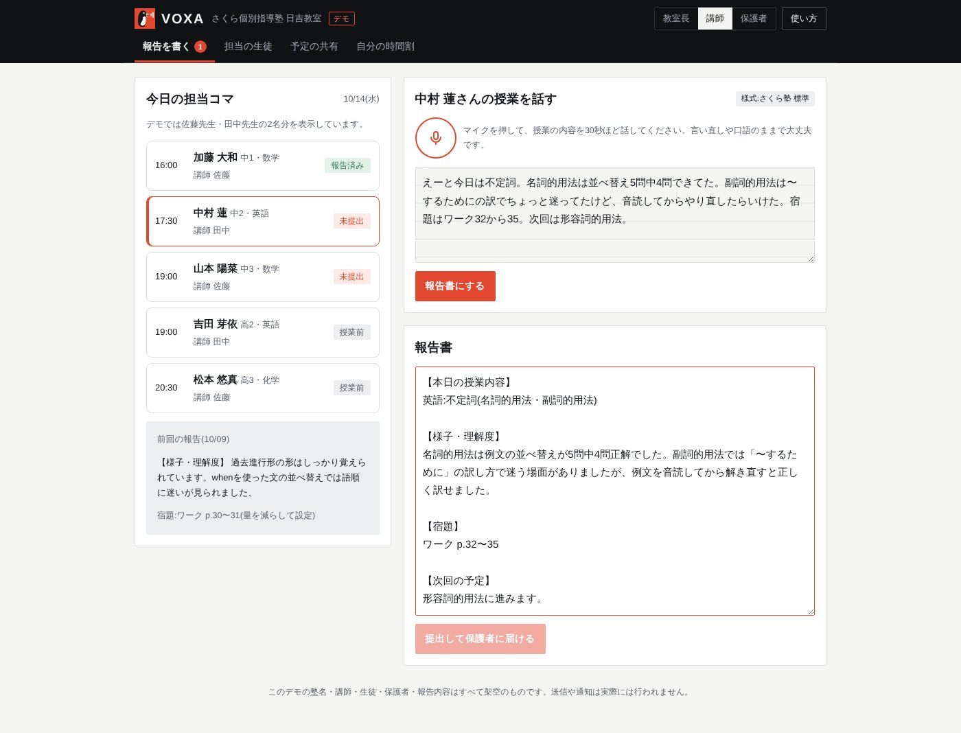The image size is (961, 733).
Task: Open the 予定の共有 tab
Action: 314,47
